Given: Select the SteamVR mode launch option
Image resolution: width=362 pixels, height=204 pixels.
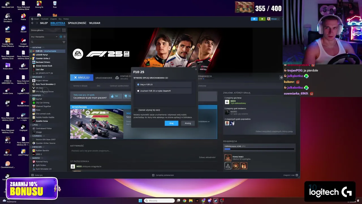Looking at the screenshot, I should 164,91.
